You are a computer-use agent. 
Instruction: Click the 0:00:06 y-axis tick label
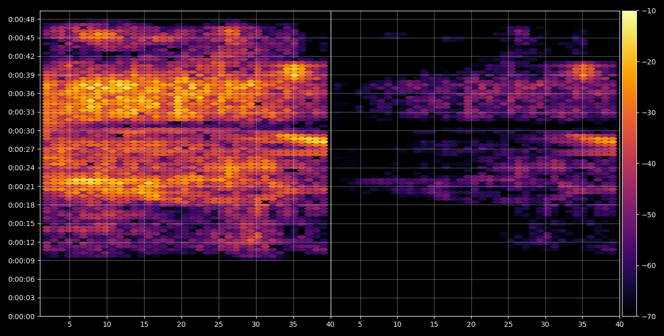pyautogui.click(x=21, y=279)
